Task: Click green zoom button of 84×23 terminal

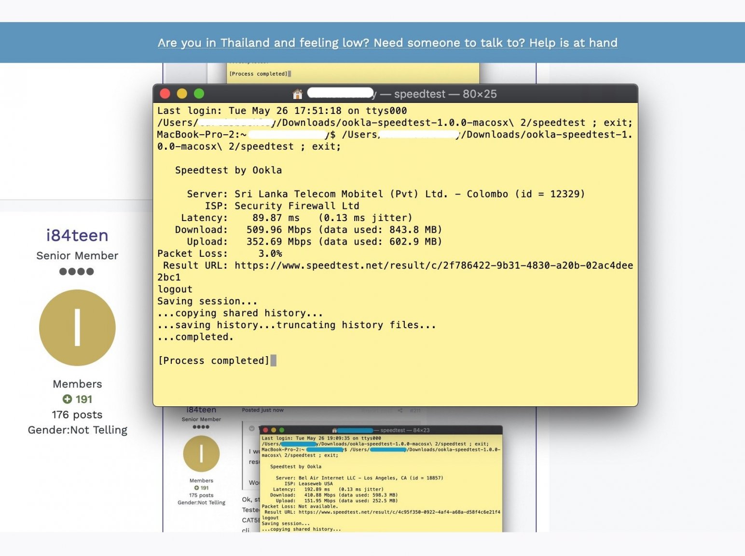Action: tap(282, 430)
